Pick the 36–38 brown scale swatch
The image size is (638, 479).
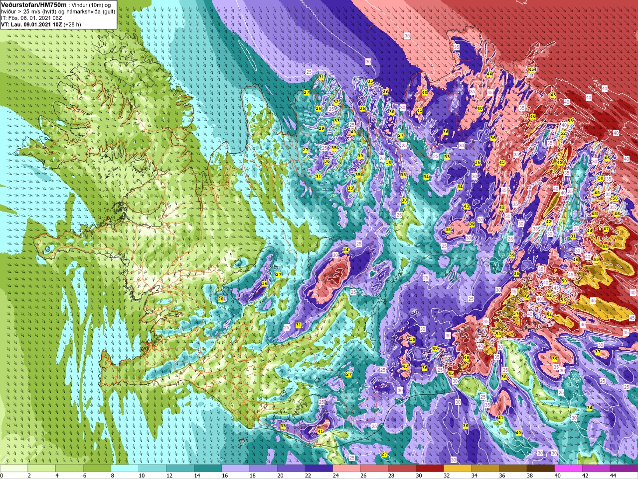point(513,469)
